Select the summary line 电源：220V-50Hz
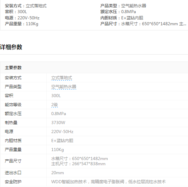 point(22,18)
